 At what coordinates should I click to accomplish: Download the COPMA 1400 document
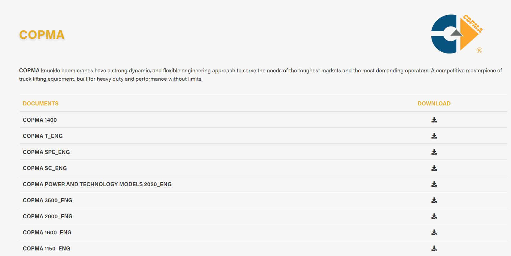click(434, 120)
